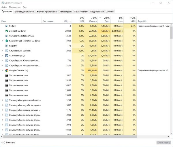This screenshot has height=147, width=173.
Task: Switch to the Службы tab
Action: (110, 12)
